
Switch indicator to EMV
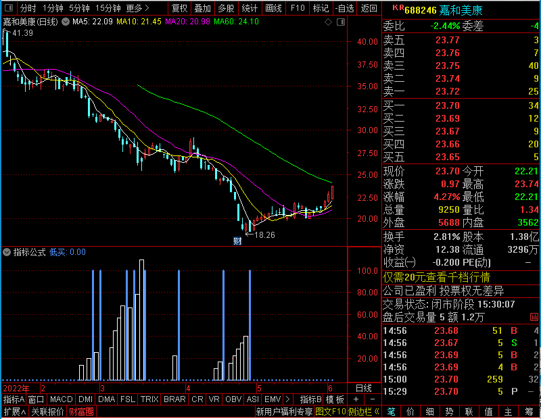(273, 399)
